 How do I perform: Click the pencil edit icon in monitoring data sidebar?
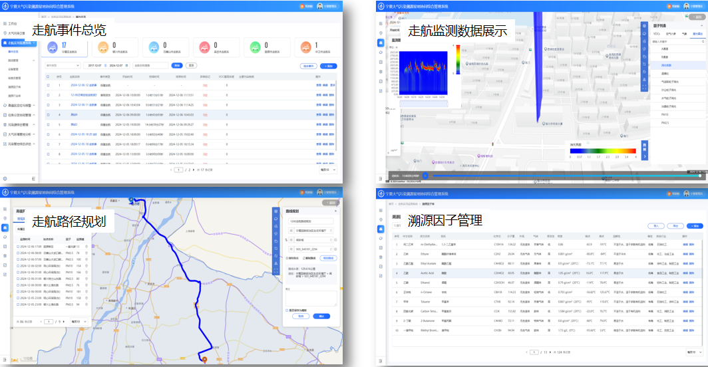tap(381, 90)
